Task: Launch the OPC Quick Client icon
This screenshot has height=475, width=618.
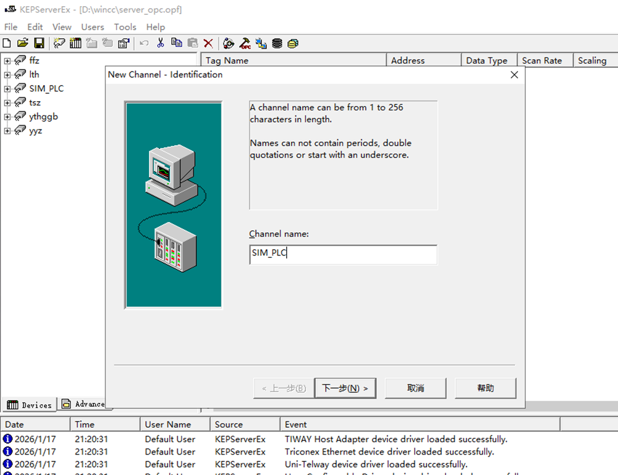Action: [245, 43]
